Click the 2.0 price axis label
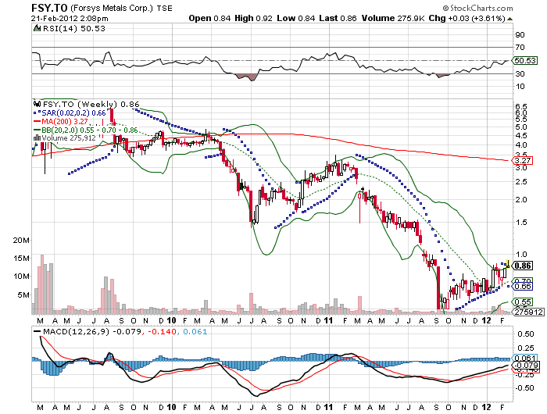The width and height of the screenshot is (547, 414). click(521, 200)
